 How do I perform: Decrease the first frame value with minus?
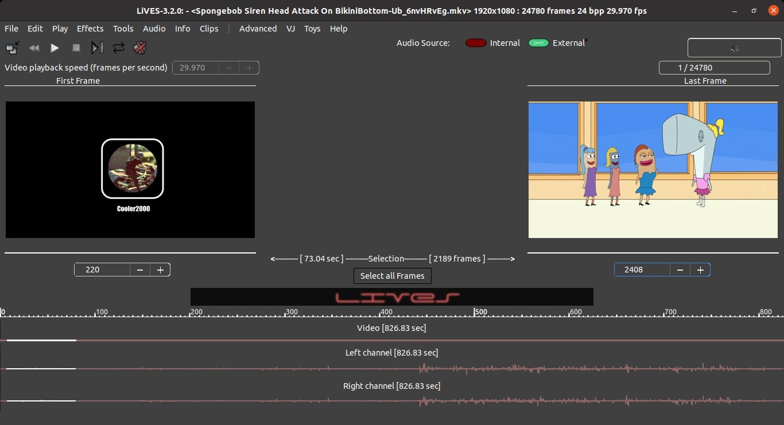[x=140, y=270]
